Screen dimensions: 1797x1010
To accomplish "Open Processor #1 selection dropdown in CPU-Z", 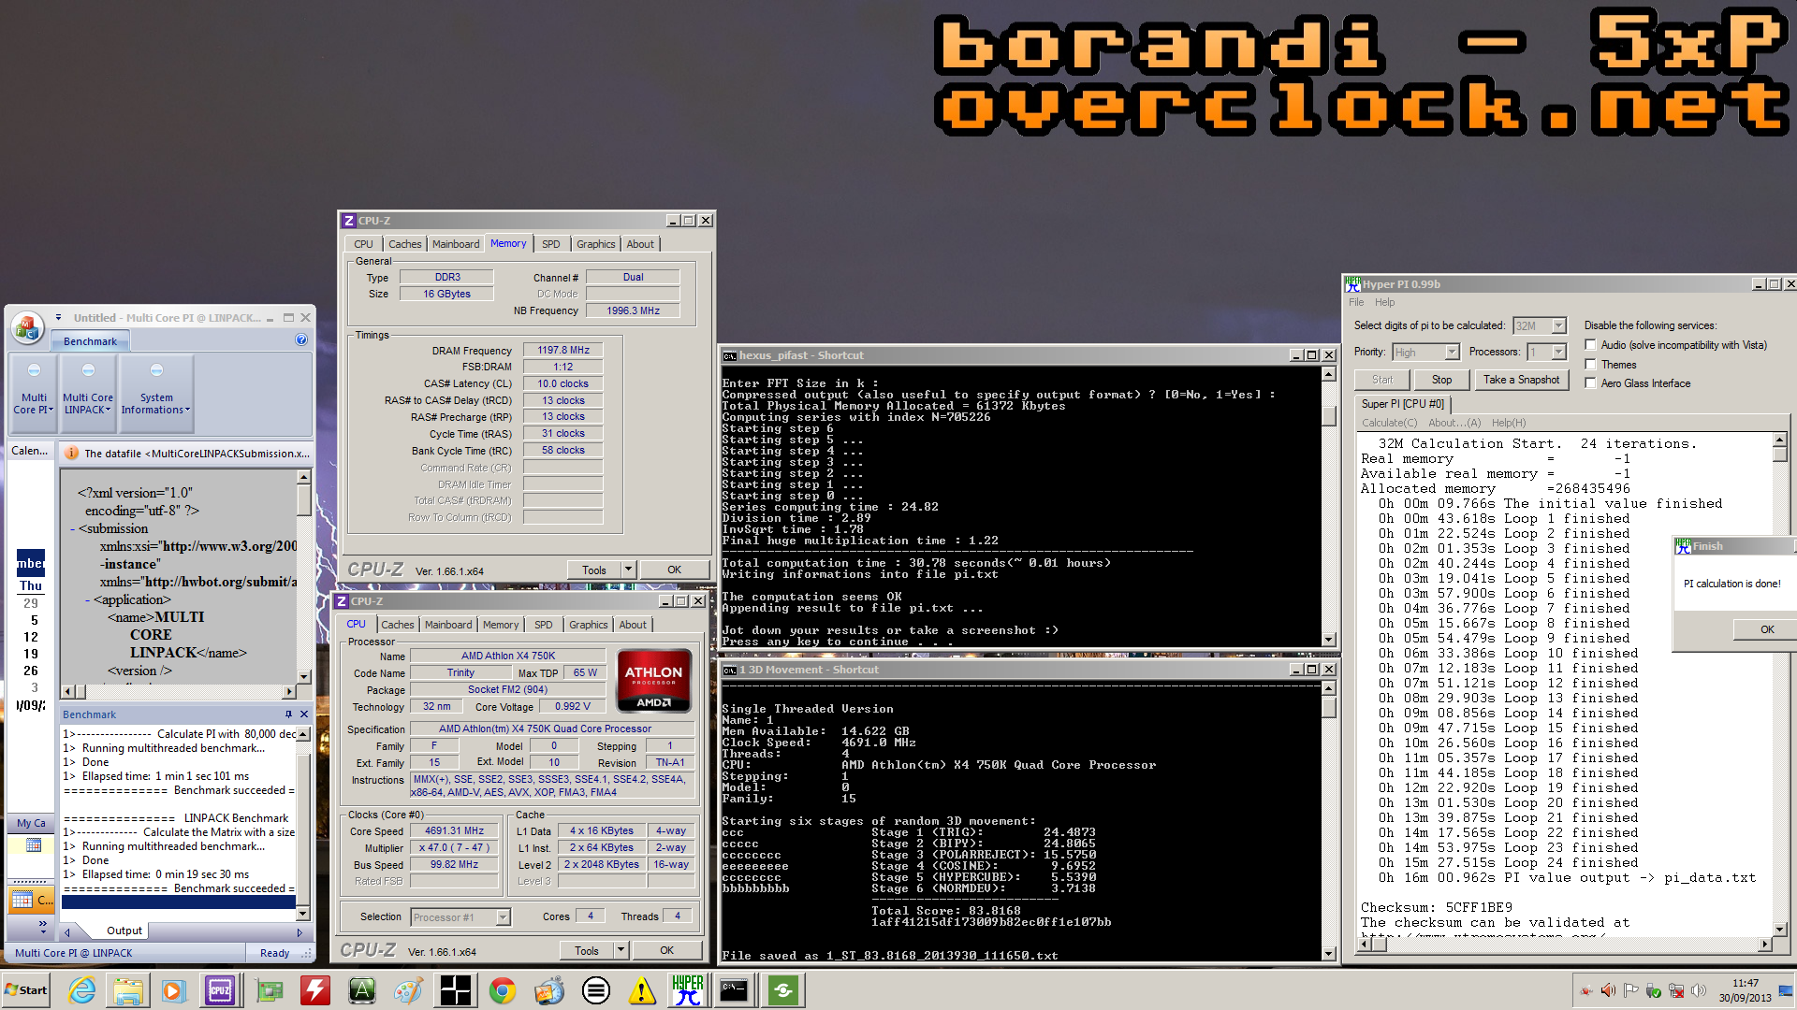I will point(503,917).
